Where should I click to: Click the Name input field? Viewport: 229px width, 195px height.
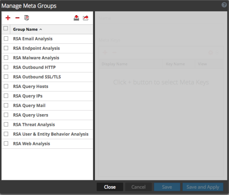pos(161,27)
